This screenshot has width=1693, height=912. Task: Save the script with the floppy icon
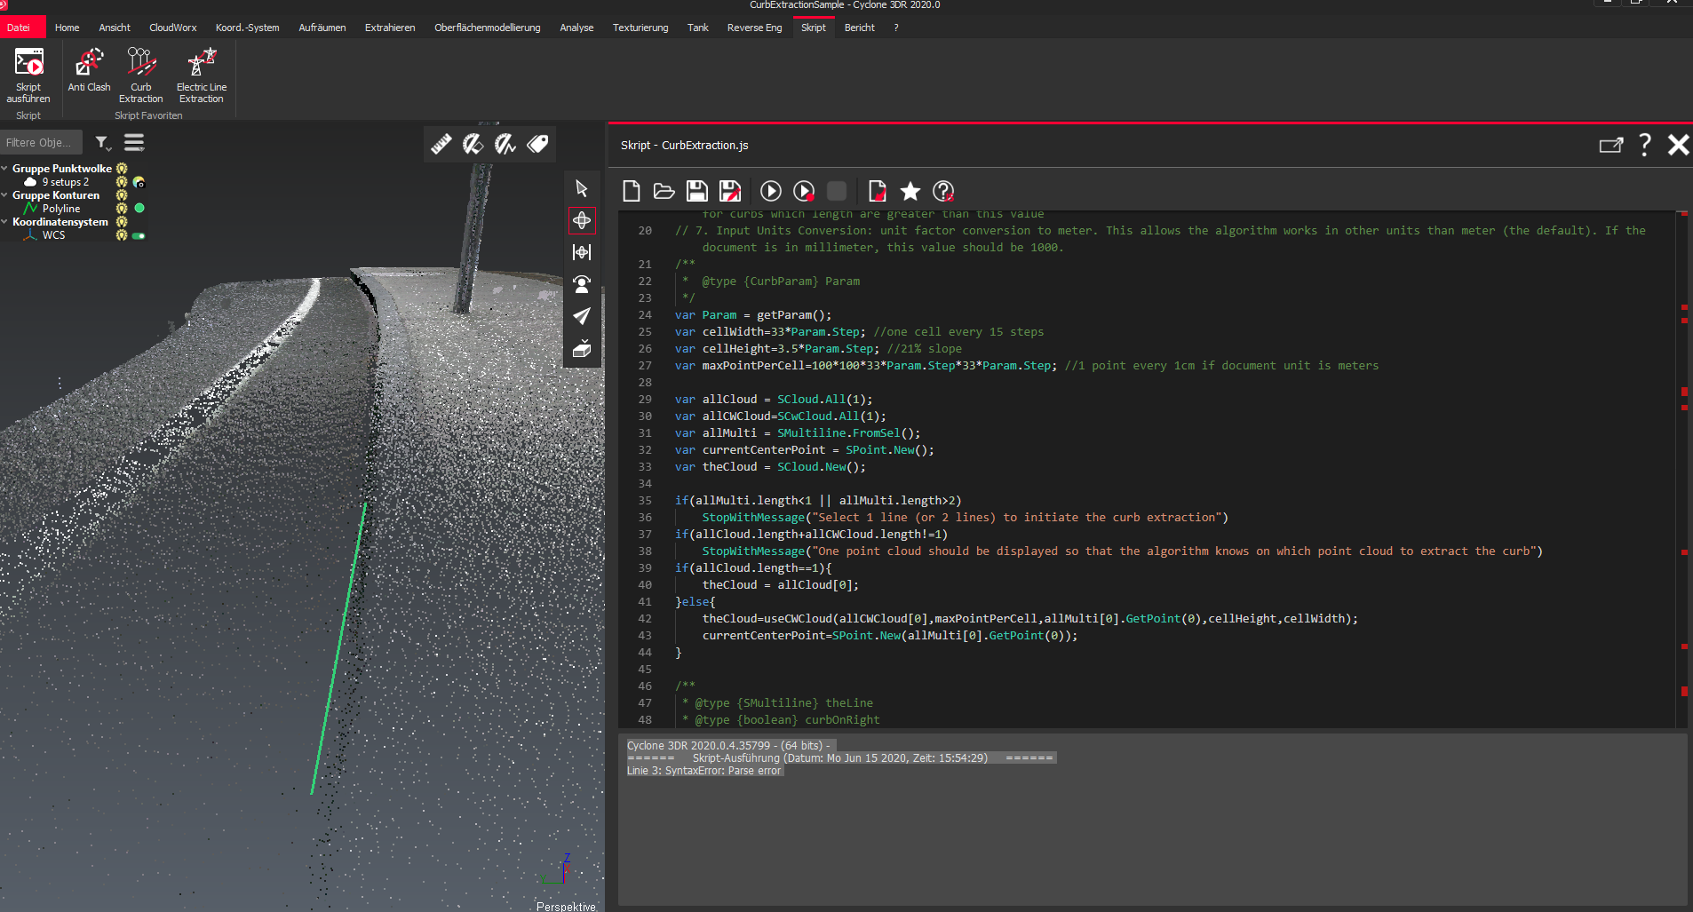pos(697,191)
